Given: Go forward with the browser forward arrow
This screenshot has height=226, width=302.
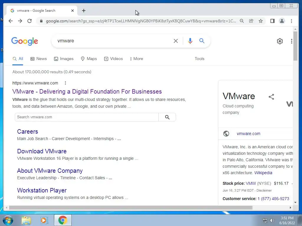Looking at the screenshot, I should (x=20, y=21).
